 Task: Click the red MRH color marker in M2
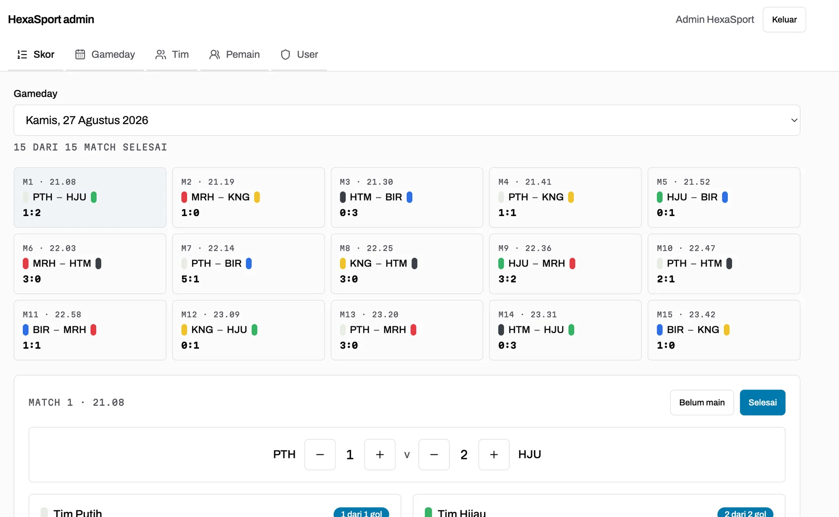[184, 197]
